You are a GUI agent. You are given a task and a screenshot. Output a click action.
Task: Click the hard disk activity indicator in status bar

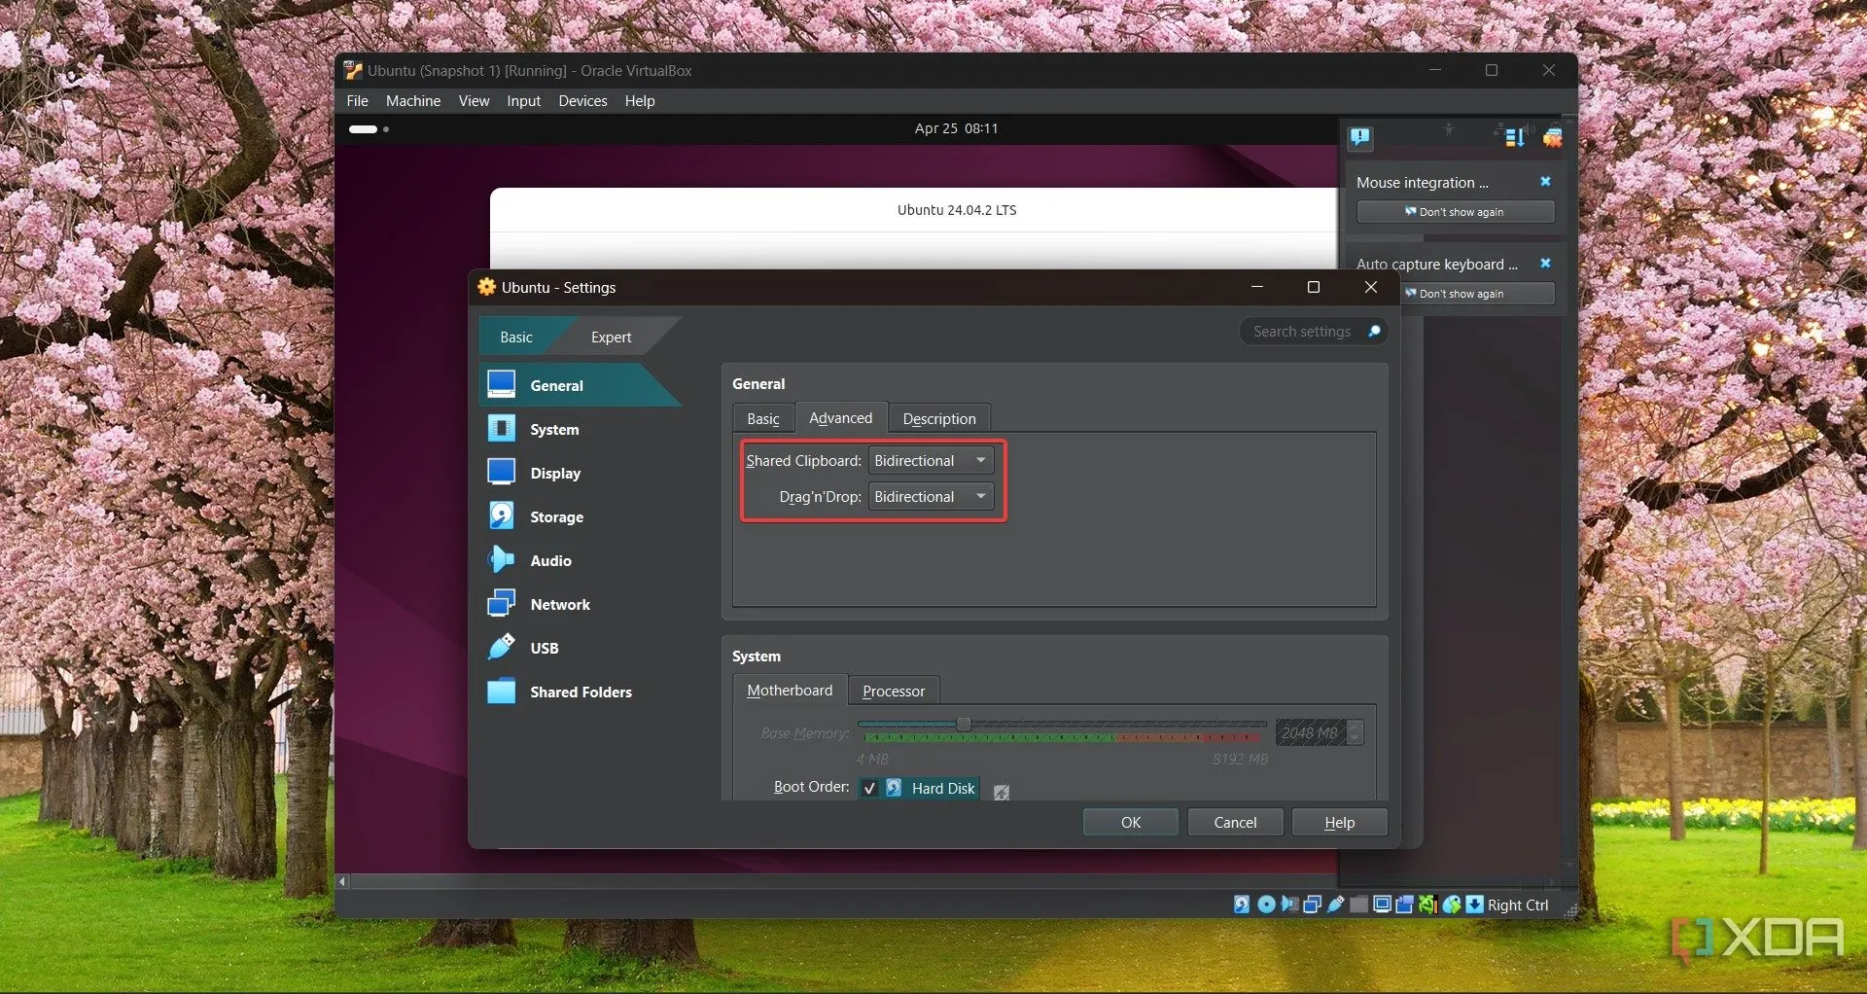click(x=1242, y=905)
